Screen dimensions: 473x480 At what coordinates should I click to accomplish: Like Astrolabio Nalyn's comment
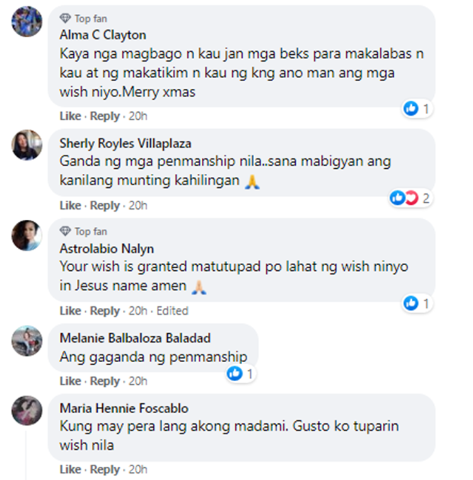click(70, 311)
